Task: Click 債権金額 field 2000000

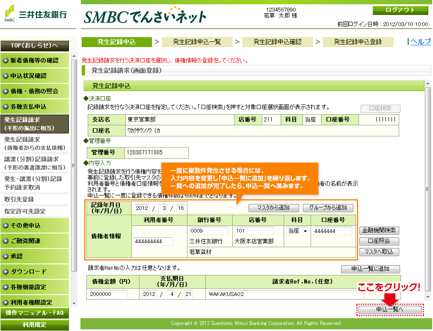Action: (108, 294)
